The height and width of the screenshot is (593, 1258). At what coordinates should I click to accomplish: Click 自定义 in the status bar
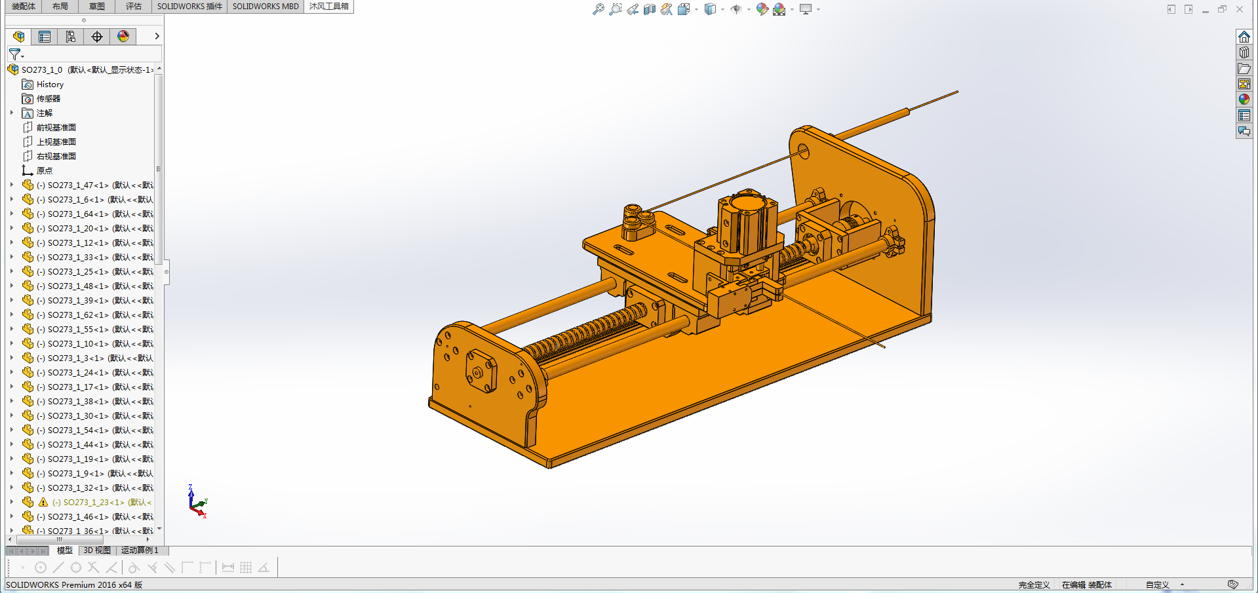point(1157,585)
